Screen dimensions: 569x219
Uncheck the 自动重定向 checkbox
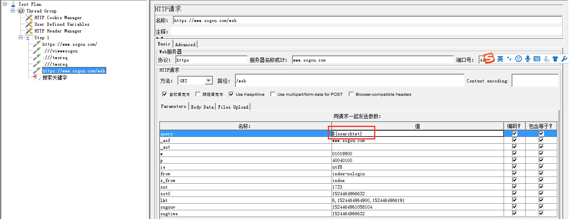tap(165, 95)
